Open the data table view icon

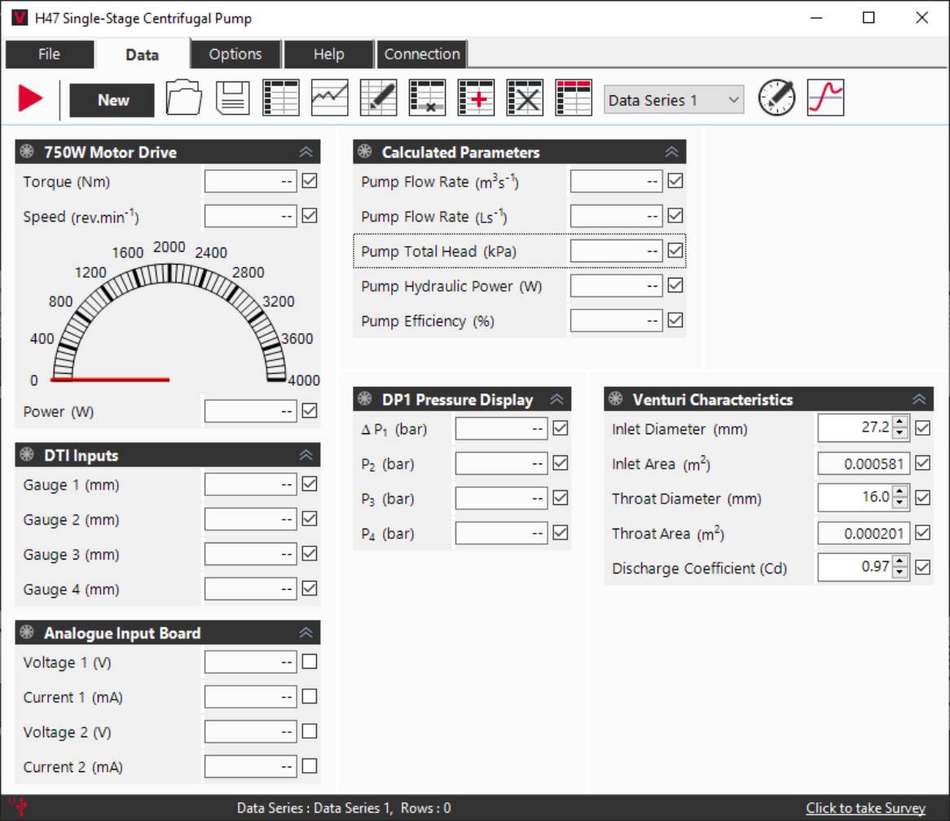(281, 96)
